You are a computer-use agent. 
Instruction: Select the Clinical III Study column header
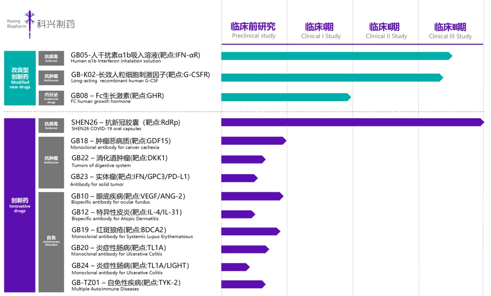tap(450, 30)
